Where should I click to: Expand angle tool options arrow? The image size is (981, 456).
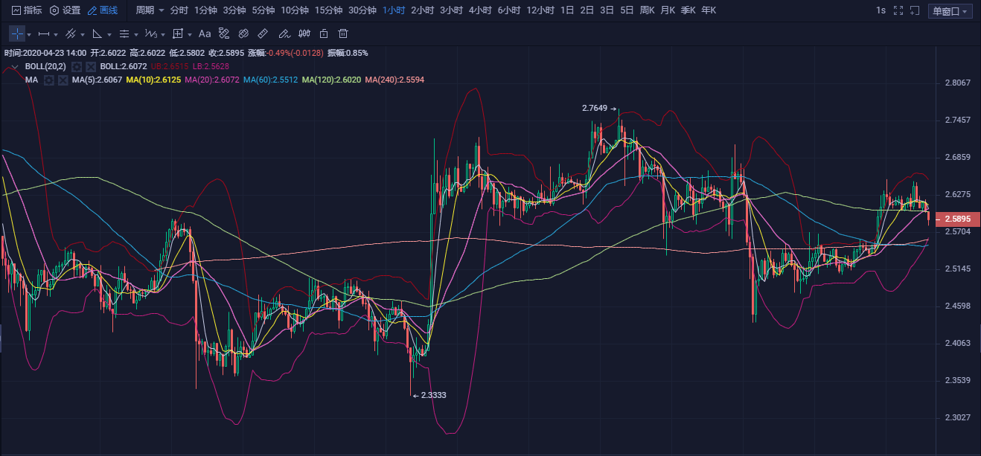110,34
